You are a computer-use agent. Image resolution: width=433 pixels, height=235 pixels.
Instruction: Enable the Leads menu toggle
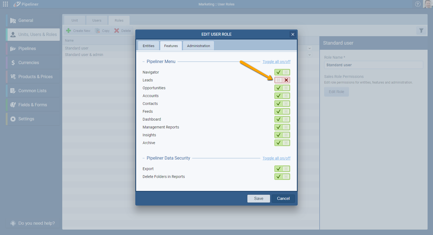(x=282, y=80)
